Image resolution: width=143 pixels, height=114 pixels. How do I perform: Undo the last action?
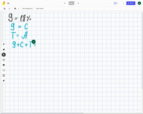4,9
